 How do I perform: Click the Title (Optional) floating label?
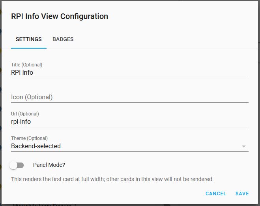26,64
